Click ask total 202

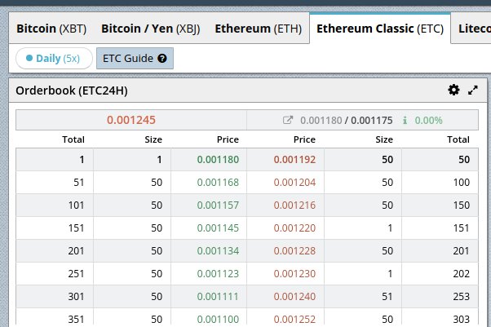point(462,274)
